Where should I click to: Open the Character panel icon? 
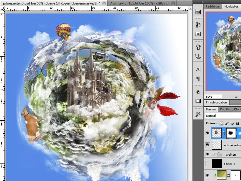click(198, 70)
